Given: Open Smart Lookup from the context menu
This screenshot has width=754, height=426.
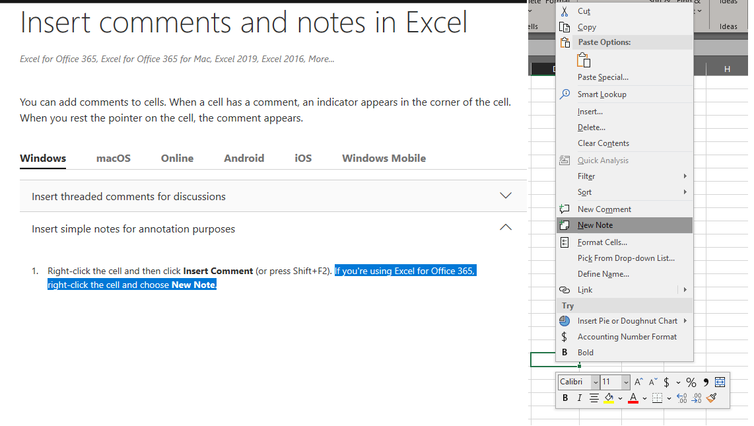Looking at the screenshot, I should tap(624, 94).
